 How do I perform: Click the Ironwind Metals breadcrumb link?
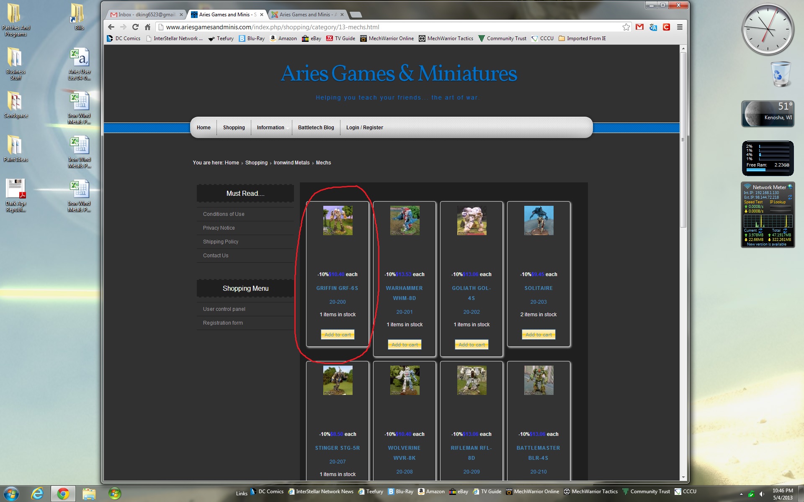point(291,163)
